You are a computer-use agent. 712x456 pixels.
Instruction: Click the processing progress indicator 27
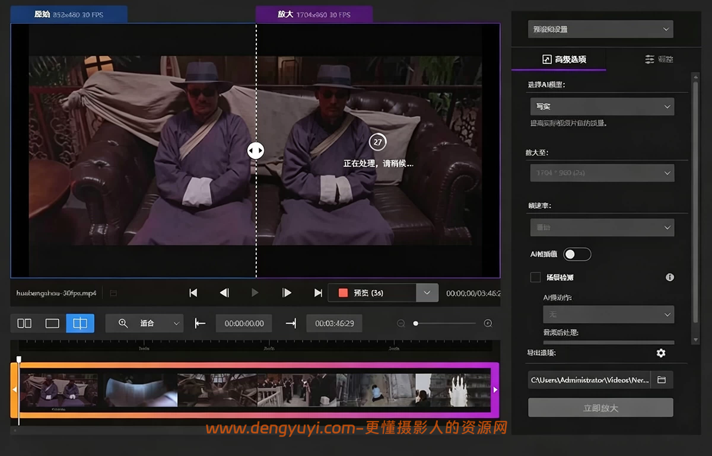coord(377,142)
